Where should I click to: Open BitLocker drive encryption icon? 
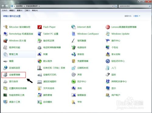[5, 27]
